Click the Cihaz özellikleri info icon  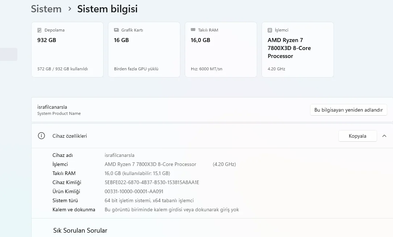point(41,136)
